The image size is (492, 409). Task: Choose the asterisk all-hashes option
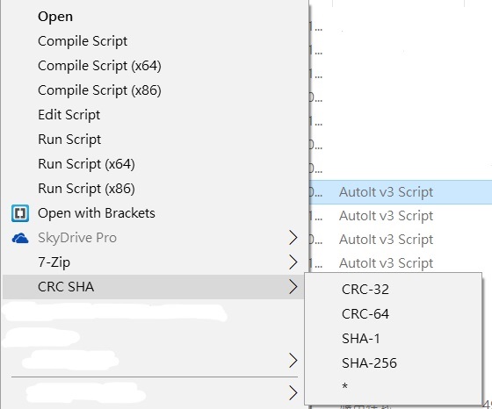point(394,386)
